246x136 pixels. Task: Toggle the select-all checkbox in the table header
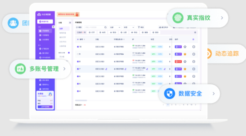pos(78,40)
